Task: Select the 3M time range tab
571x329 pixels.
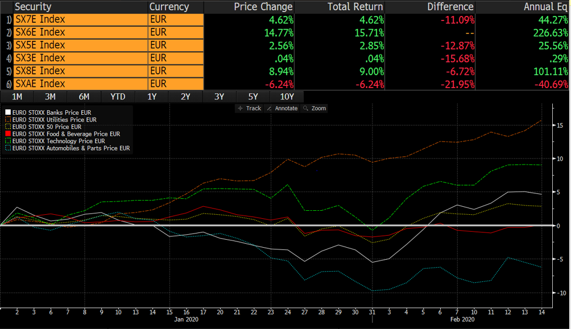Action: [x=50, y=97]
